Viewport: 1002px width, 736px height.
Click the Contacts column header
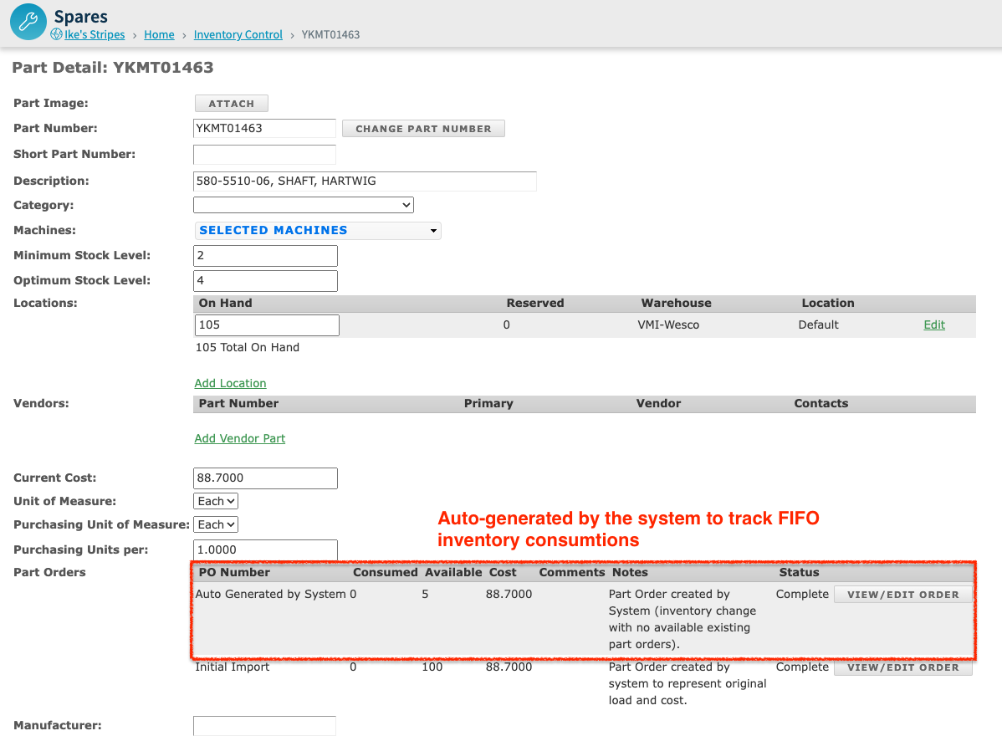821,404
